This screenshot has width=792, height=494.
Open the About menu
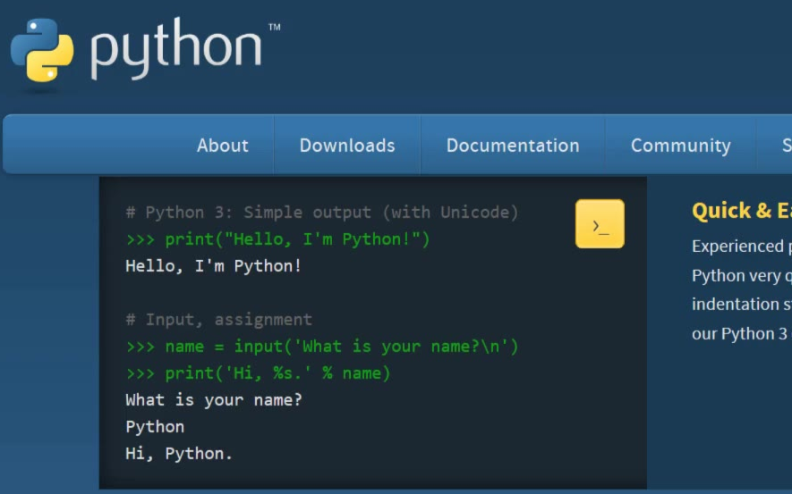(x=223, y=145)
